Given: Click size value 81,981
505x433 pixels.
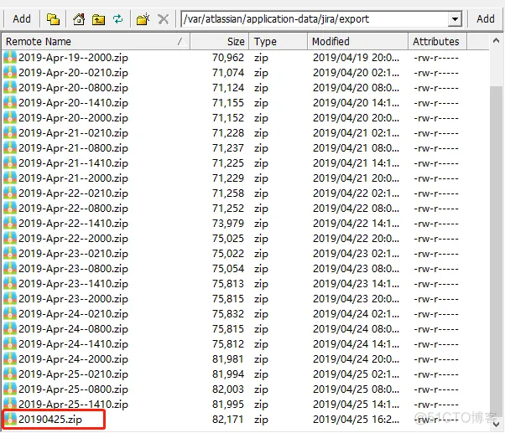Looking at the screenshot, I should [x=228, y=359].
